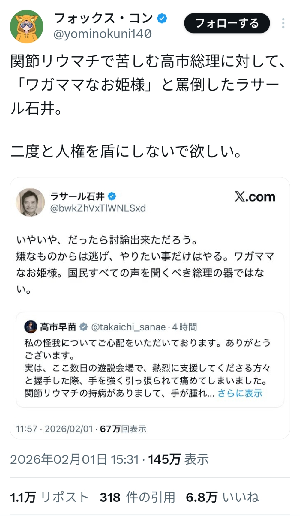Click the verified badge next to 高市早苗
300x517 pixels.
(x=83, y=327)
